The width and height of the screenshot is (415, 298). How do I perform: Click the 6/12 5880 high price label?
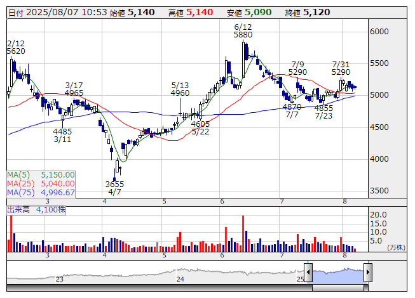(x=243, y=30)
